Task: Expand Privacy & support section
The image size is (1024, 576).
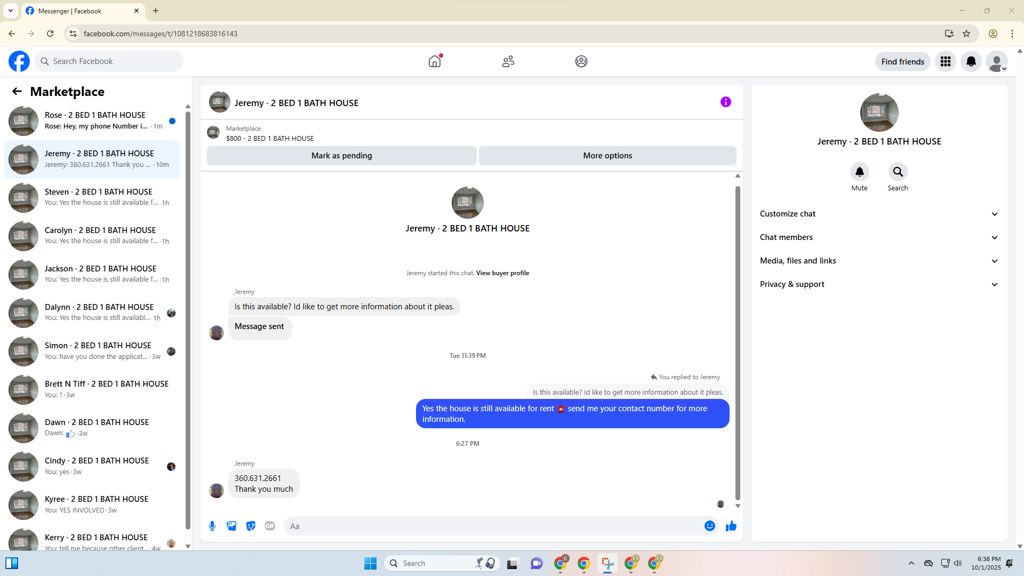Action: [879, 284]
